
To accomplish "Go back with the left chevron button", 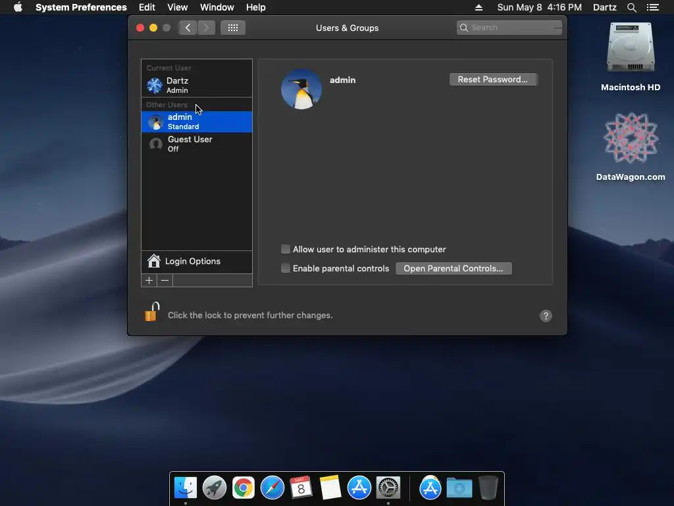I will pos(188,28).
